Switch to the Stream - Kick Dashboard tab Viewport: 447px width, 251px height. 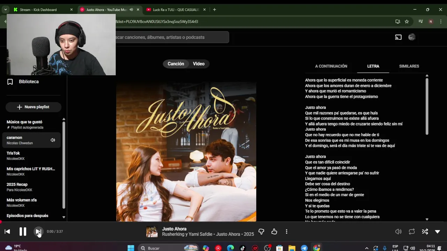(38, 10)
